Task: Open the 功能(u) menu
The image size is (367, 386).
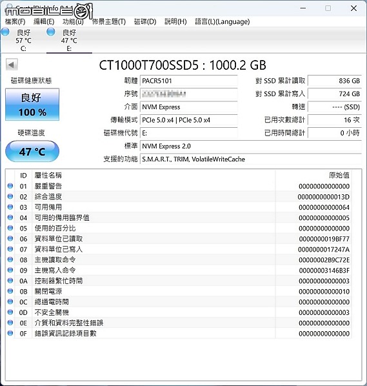Action: tap(73, 22)
